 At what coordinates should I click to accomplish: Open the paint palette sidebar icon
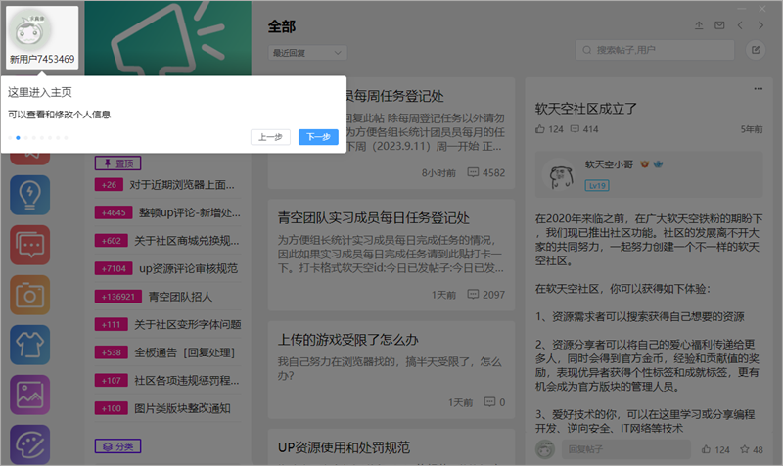pos(30,444)
